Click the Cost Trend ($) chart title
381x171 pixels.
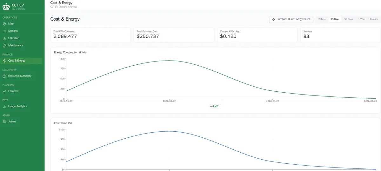(x=63, y=123)
